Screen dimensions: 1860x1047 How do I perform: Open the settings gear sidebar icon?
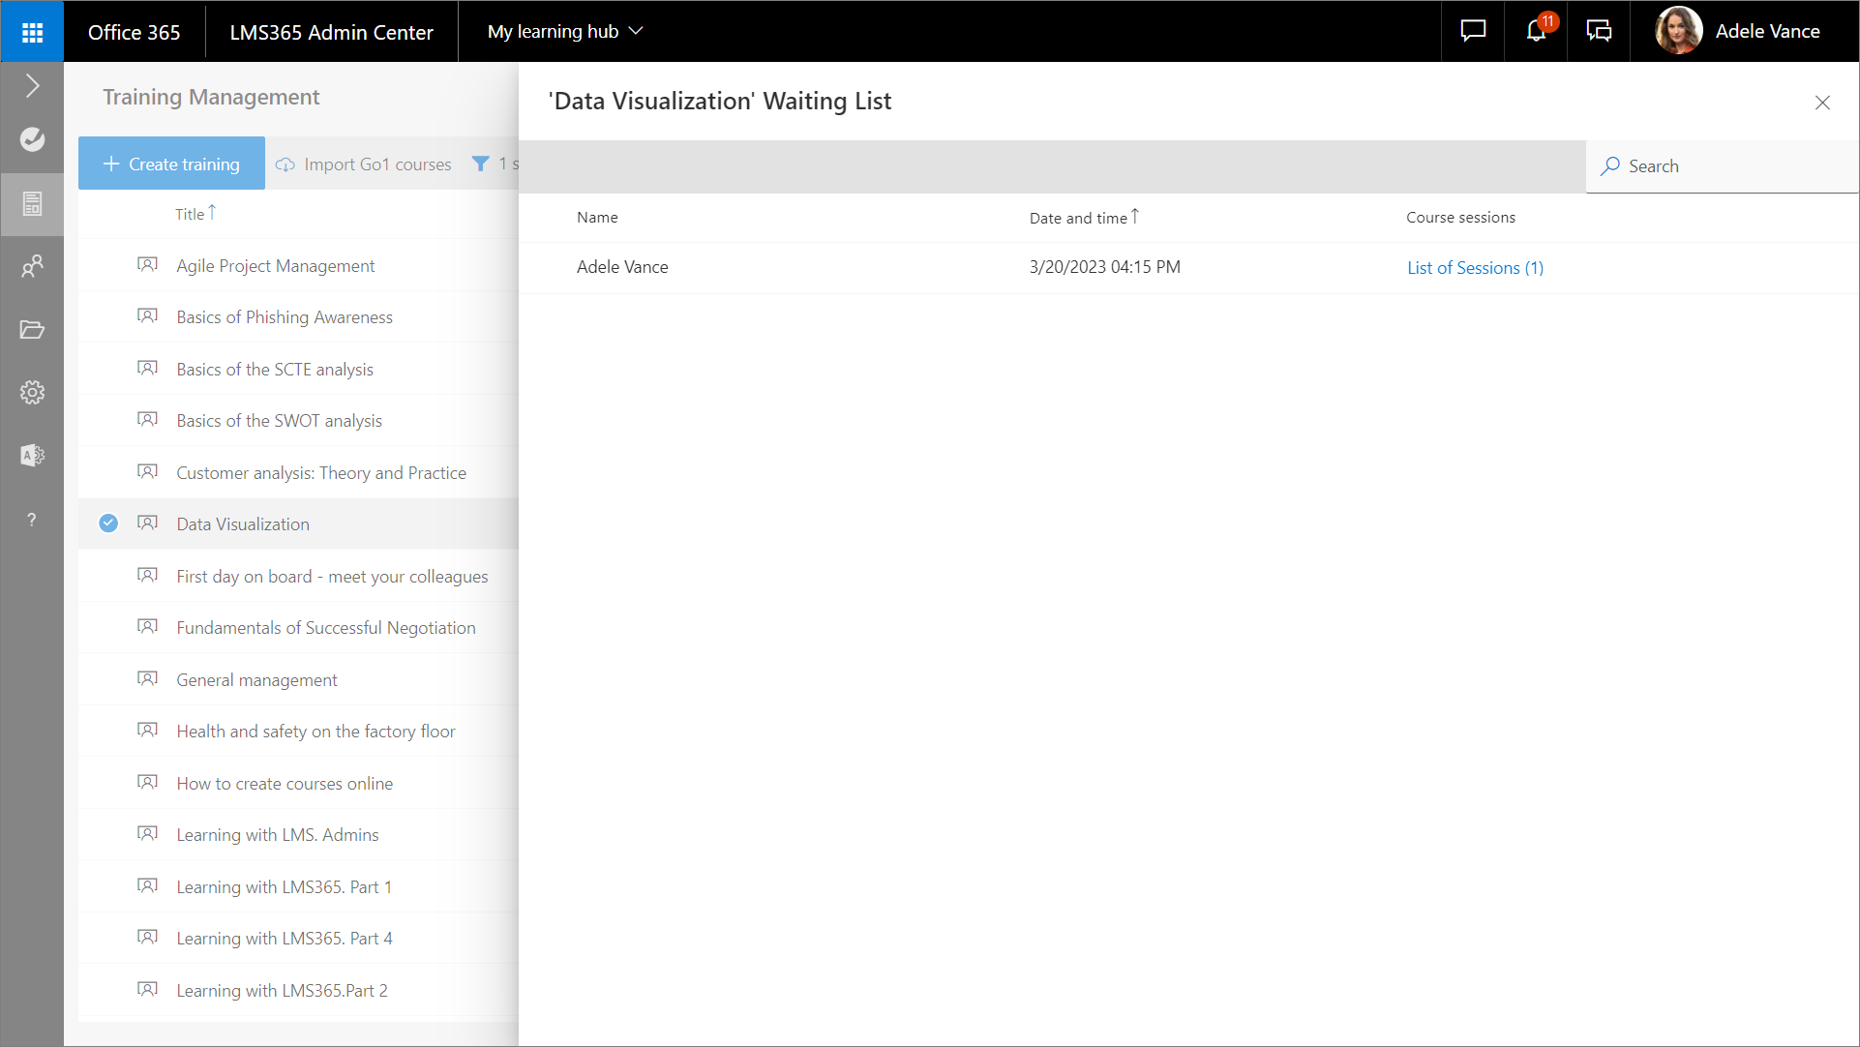pyautogui.click(x=32, y=392)
